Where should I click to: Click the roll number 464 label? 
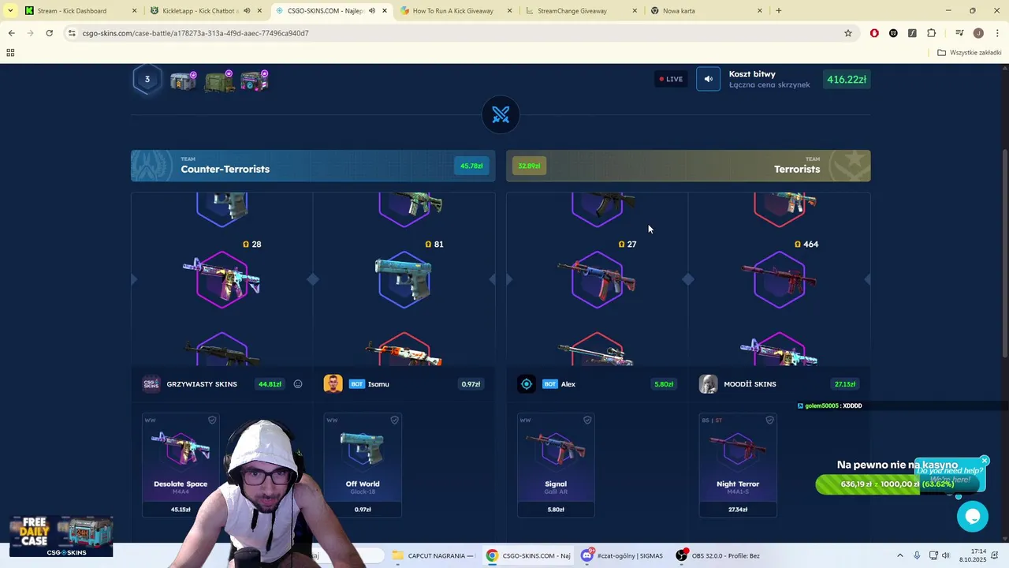(x=806, y=245)
